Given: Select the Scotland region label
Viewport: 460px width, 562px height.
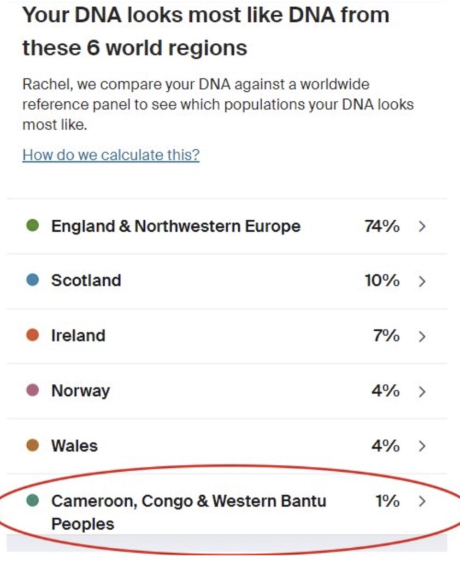Looking at the screenshot, I should pyautogui.click(x=86, y=280).
